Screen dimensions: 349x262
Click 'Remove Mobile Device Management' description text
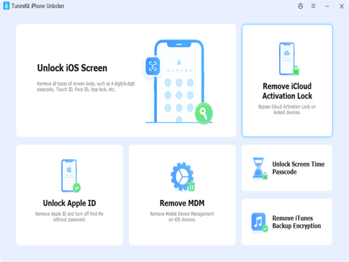pyautogui.click(x=182, y=217)
